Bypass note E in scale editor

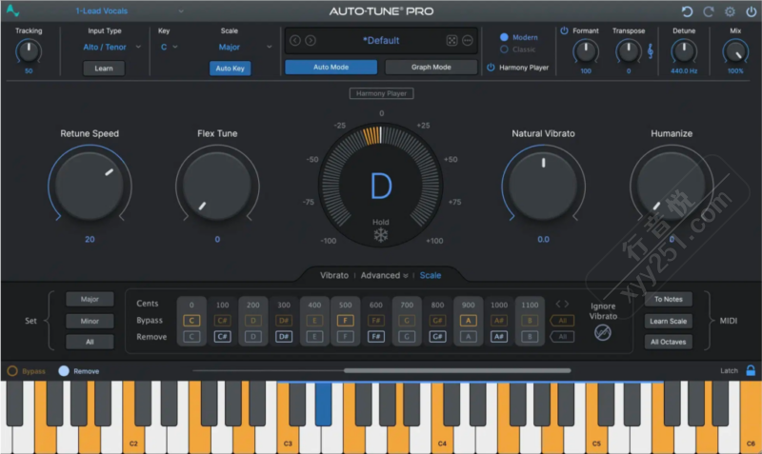coord(314,321)
